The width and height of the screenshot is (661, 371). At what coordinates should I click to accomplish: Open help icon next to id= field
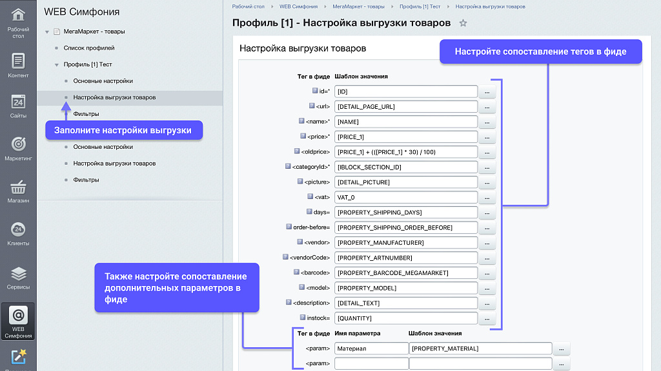(x=314, y=91)
